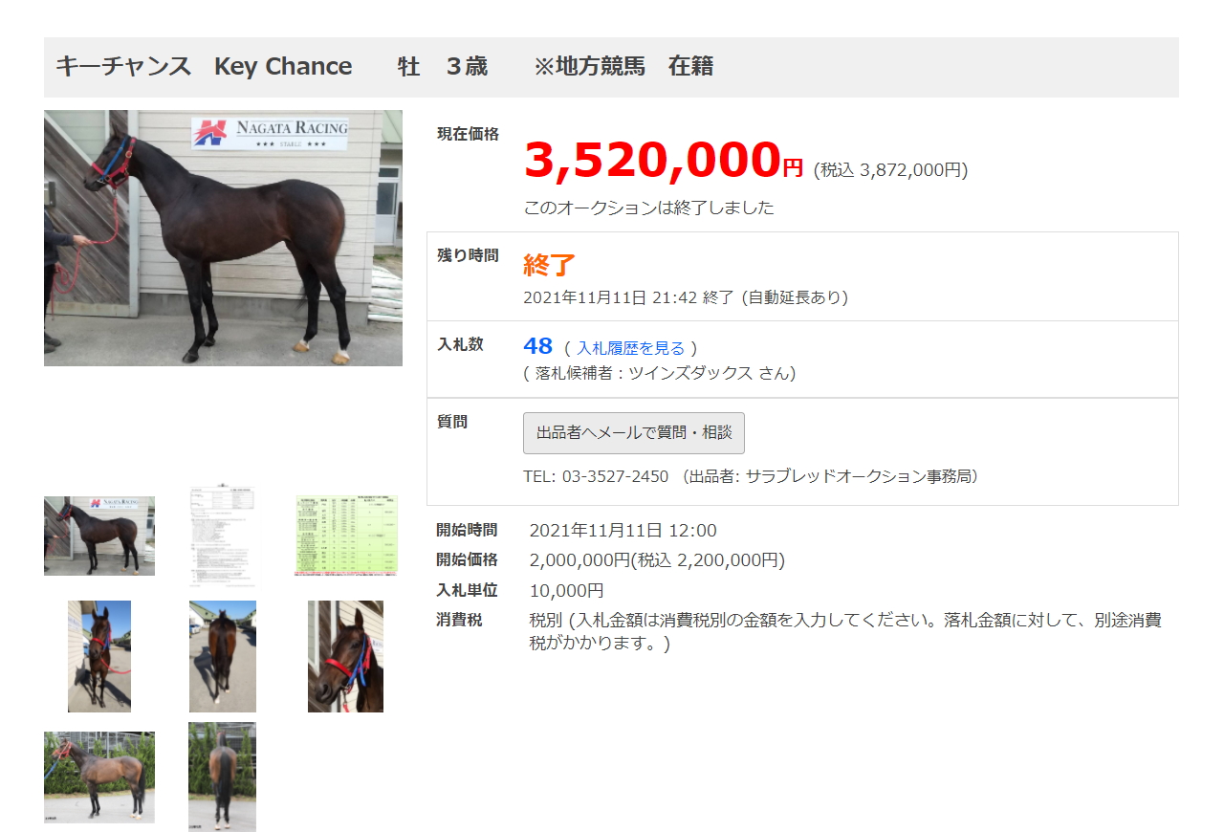Click the tax-included price 税込 3,872,000円

890,170
